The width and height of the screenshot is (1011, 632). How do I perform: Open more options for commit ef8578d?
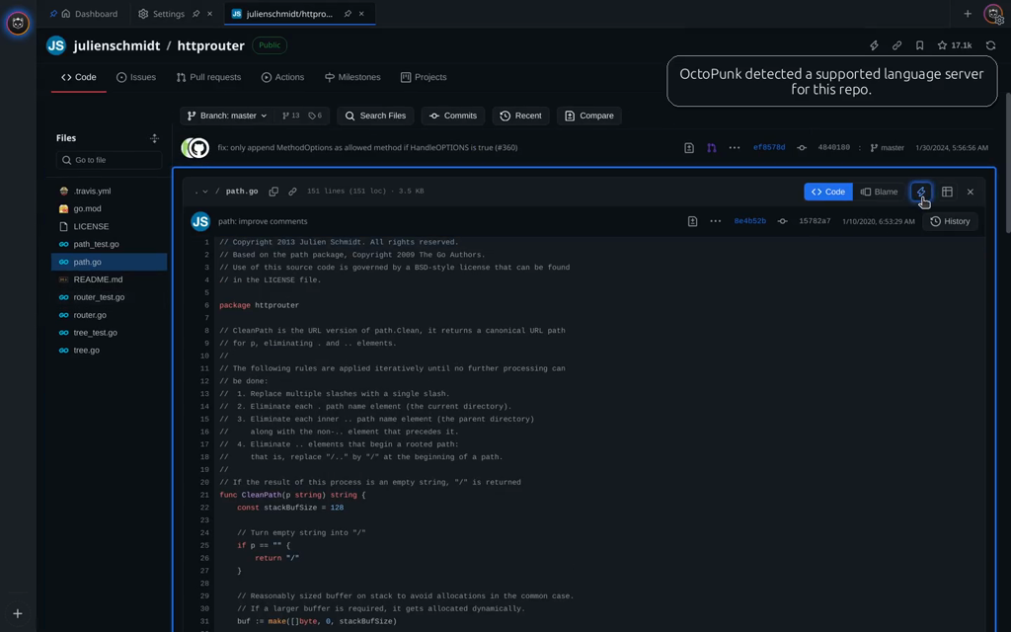tap(734, 148)
